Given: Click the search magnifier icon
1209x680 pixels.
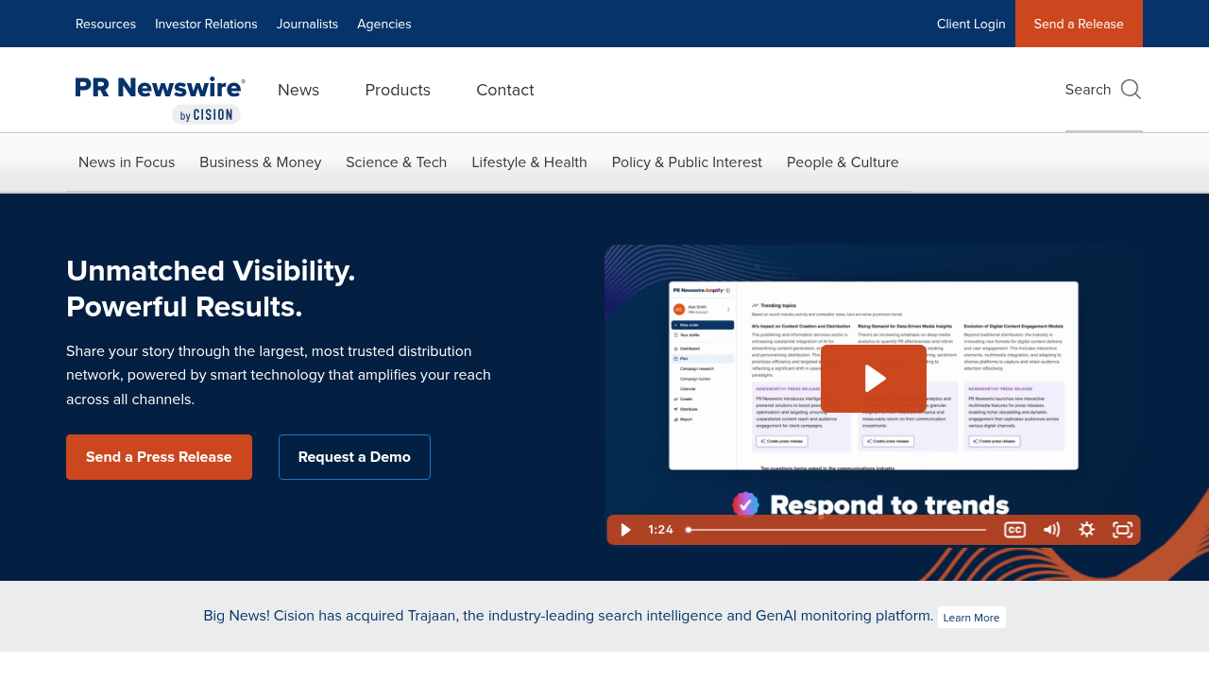Looking at the screenshot, I should pyautogui.click(x=1131, y=90).
